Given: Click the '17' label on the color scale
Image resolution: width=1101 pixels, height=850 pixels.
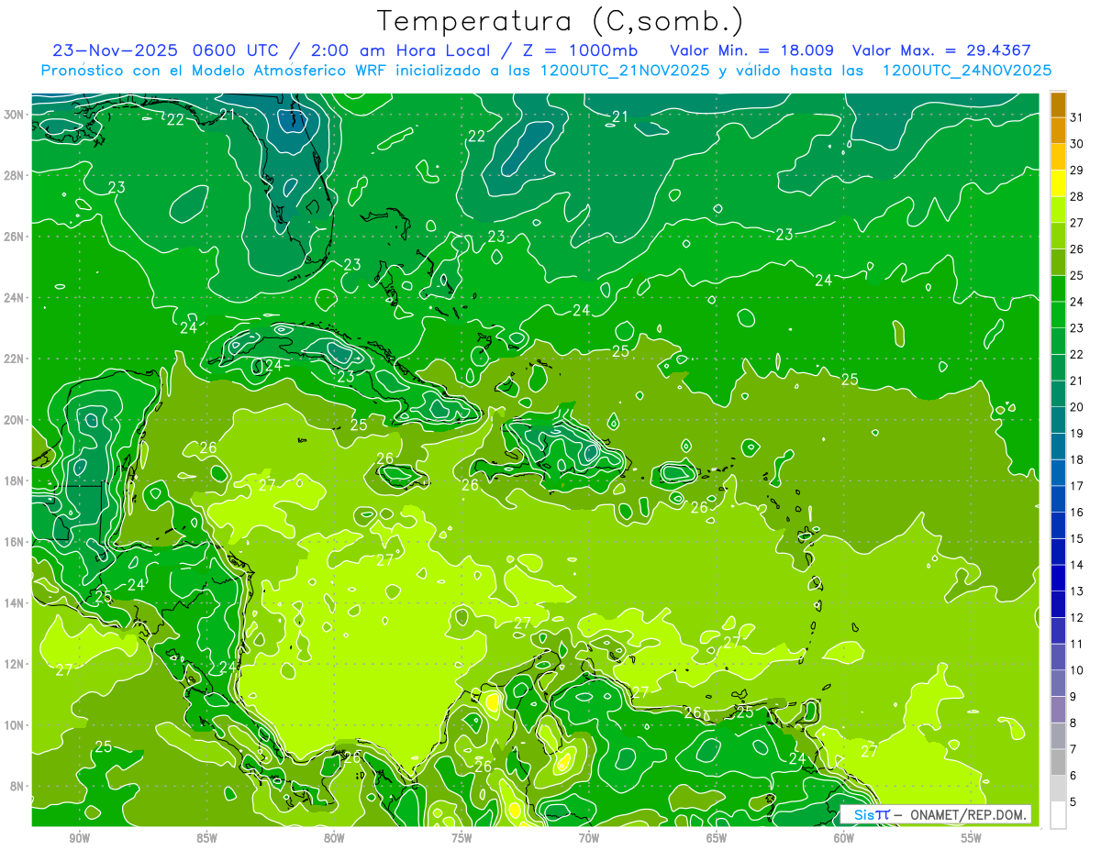Looking at the screenshot, I should pyautogui.click(x=1076, y=486).
